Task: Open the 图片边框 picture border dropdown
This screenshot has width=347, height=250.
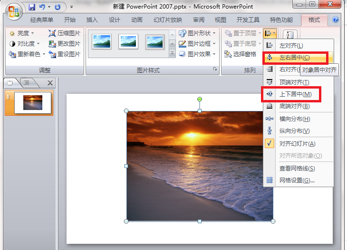Action: (x=197, y=44)
